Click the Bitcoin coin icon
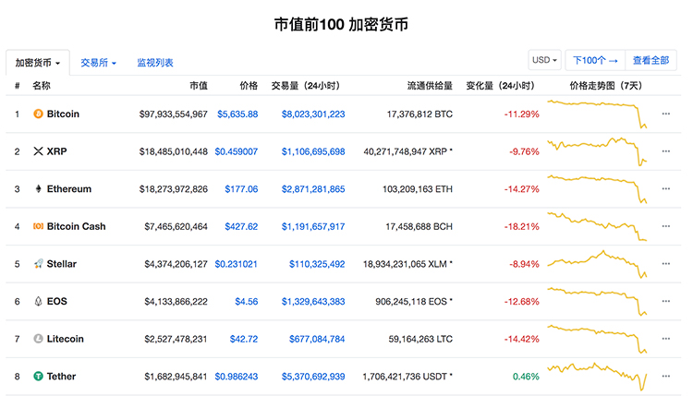693x396 pixels. [x=38, y=114]
